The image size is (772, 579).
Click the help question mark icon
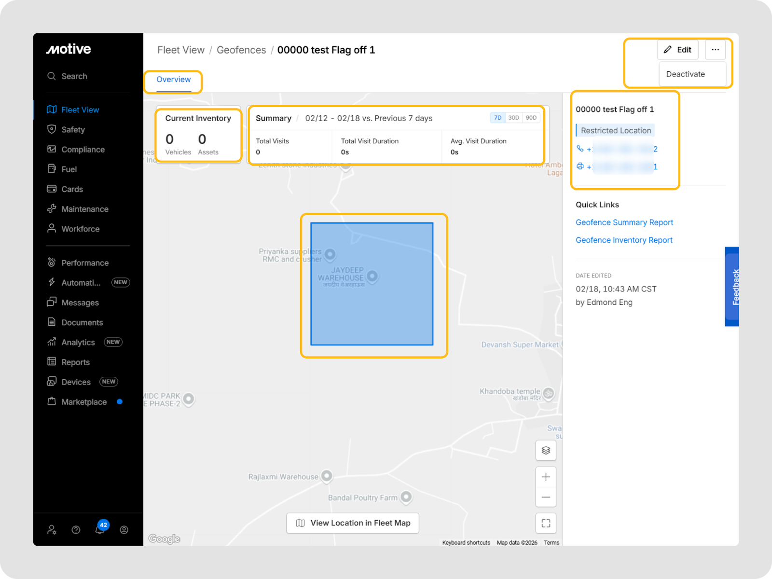(76, 530)
